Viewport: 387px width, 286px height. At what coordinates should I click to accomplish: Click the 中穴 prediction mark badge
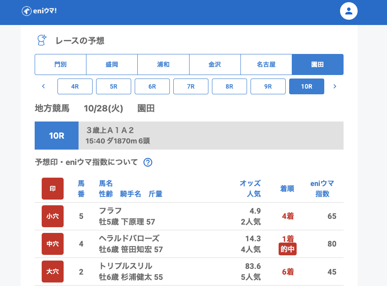pyautogui.click(x=53, y=244)
